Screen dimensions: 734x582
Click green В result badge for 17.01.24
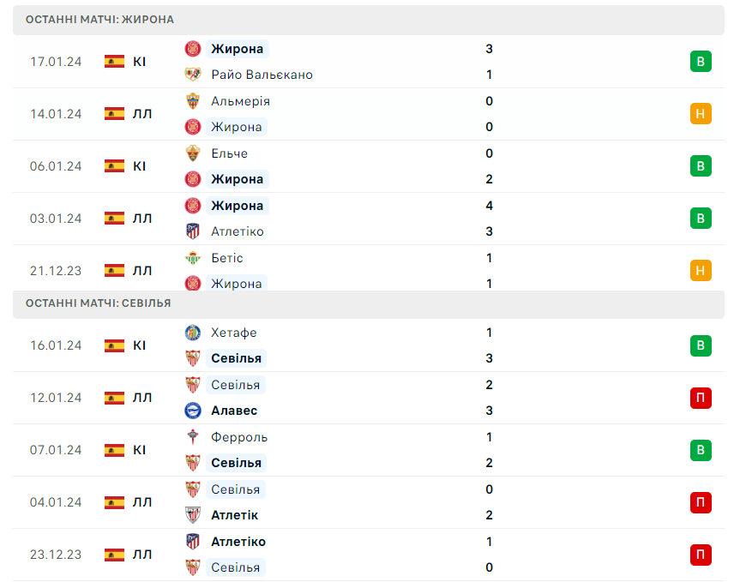coord(701,62)
